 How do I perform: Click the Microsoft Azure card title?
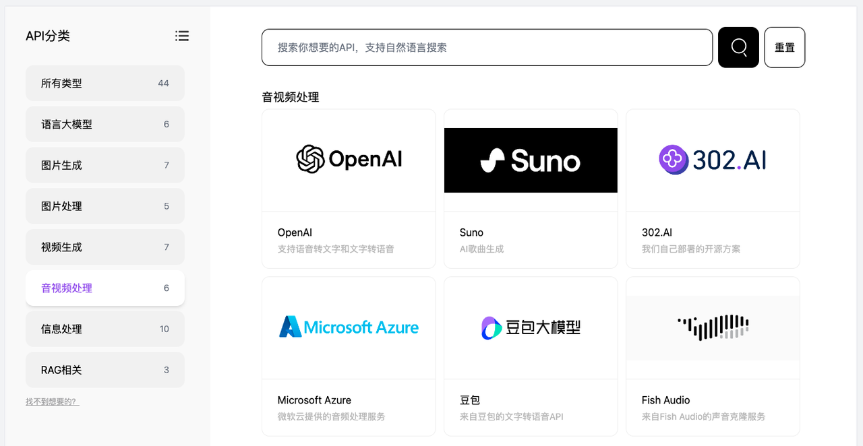315,400
